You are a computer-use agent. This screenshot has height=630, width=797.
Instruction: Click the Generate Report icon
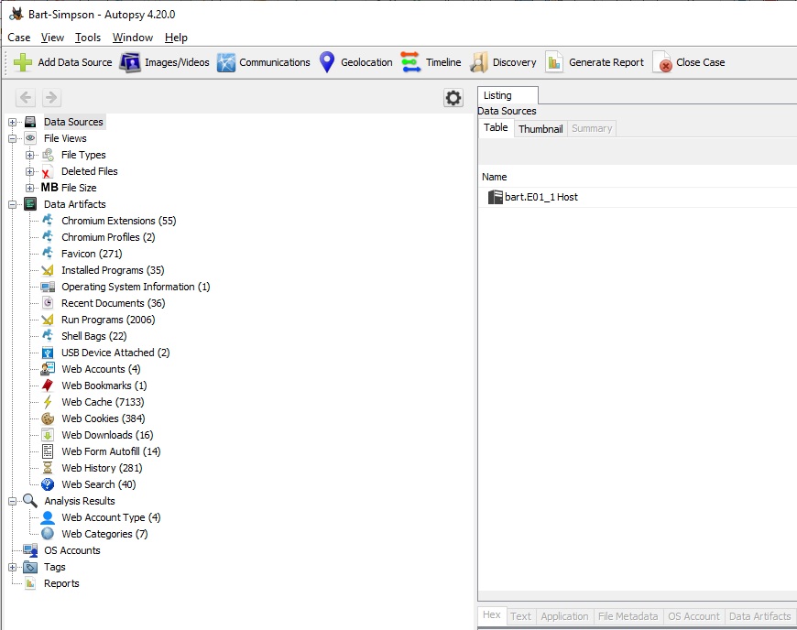(x=554, y=62)
